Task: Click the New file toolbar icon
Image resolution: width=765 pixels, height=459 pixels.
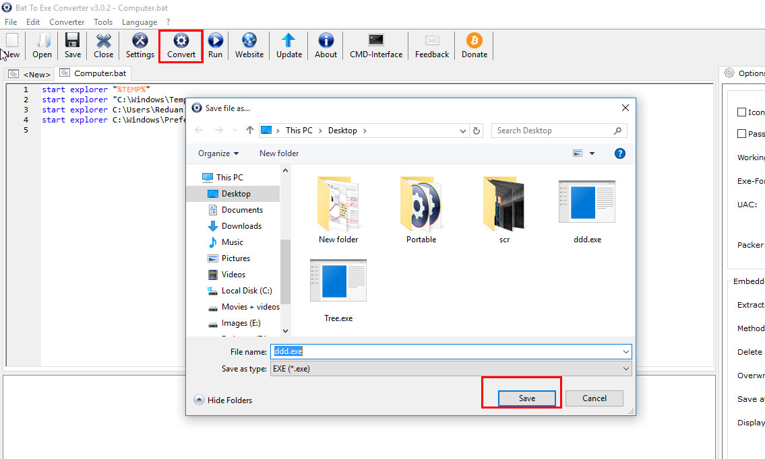Action: pos(12,41)
